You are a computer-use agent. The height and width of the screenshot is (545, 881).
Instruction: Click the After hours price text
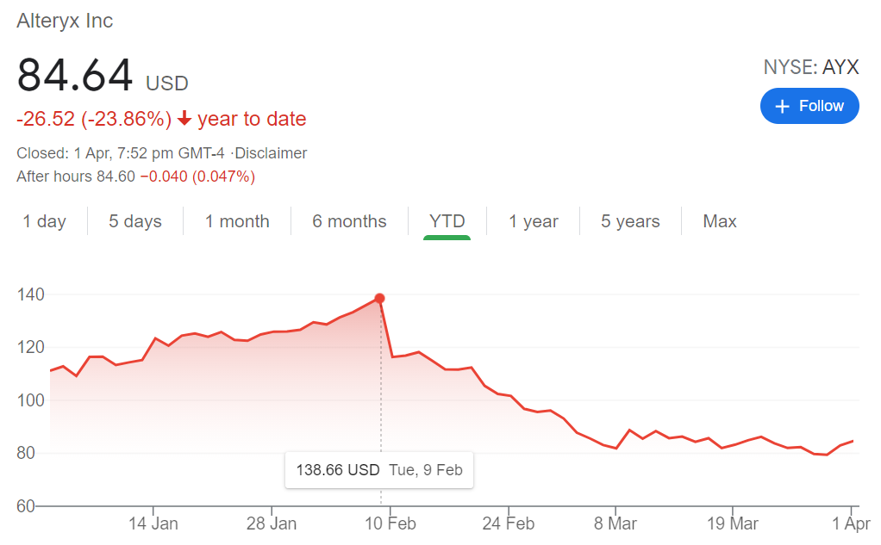[136, 177]
